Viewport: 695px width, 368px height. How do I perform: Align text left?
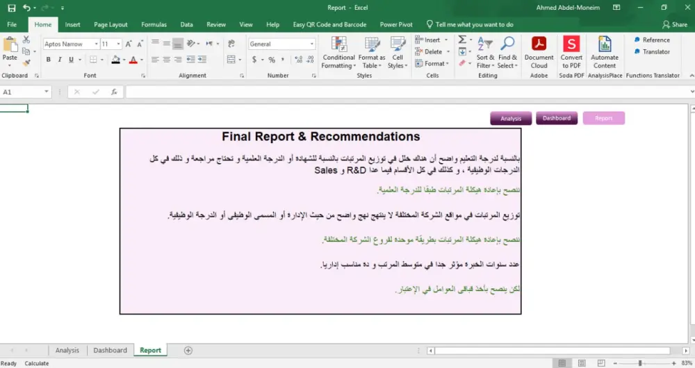pyautogui.click(x=155, y=59)
